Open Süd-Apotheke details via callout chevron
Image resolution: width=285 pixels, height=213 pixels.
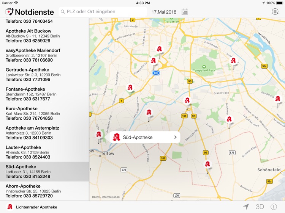pyautogui.click(x=175, y=137)
